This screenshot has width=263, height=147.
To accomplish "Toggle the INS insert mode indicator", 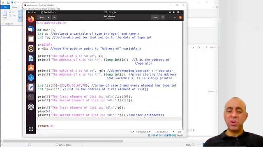I will [x=180, y=132].
